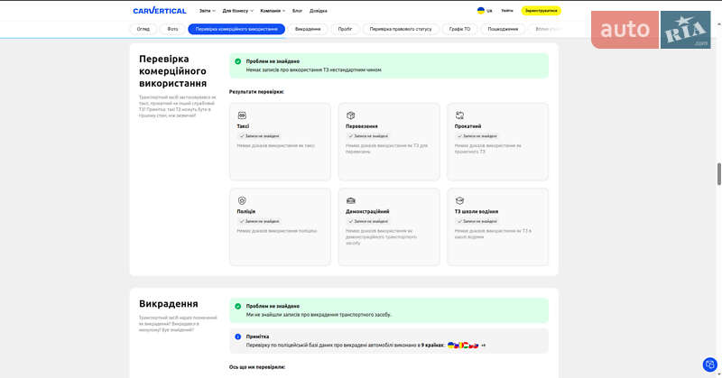Click the yellow Зареєструватися button

tap(541, 11)
